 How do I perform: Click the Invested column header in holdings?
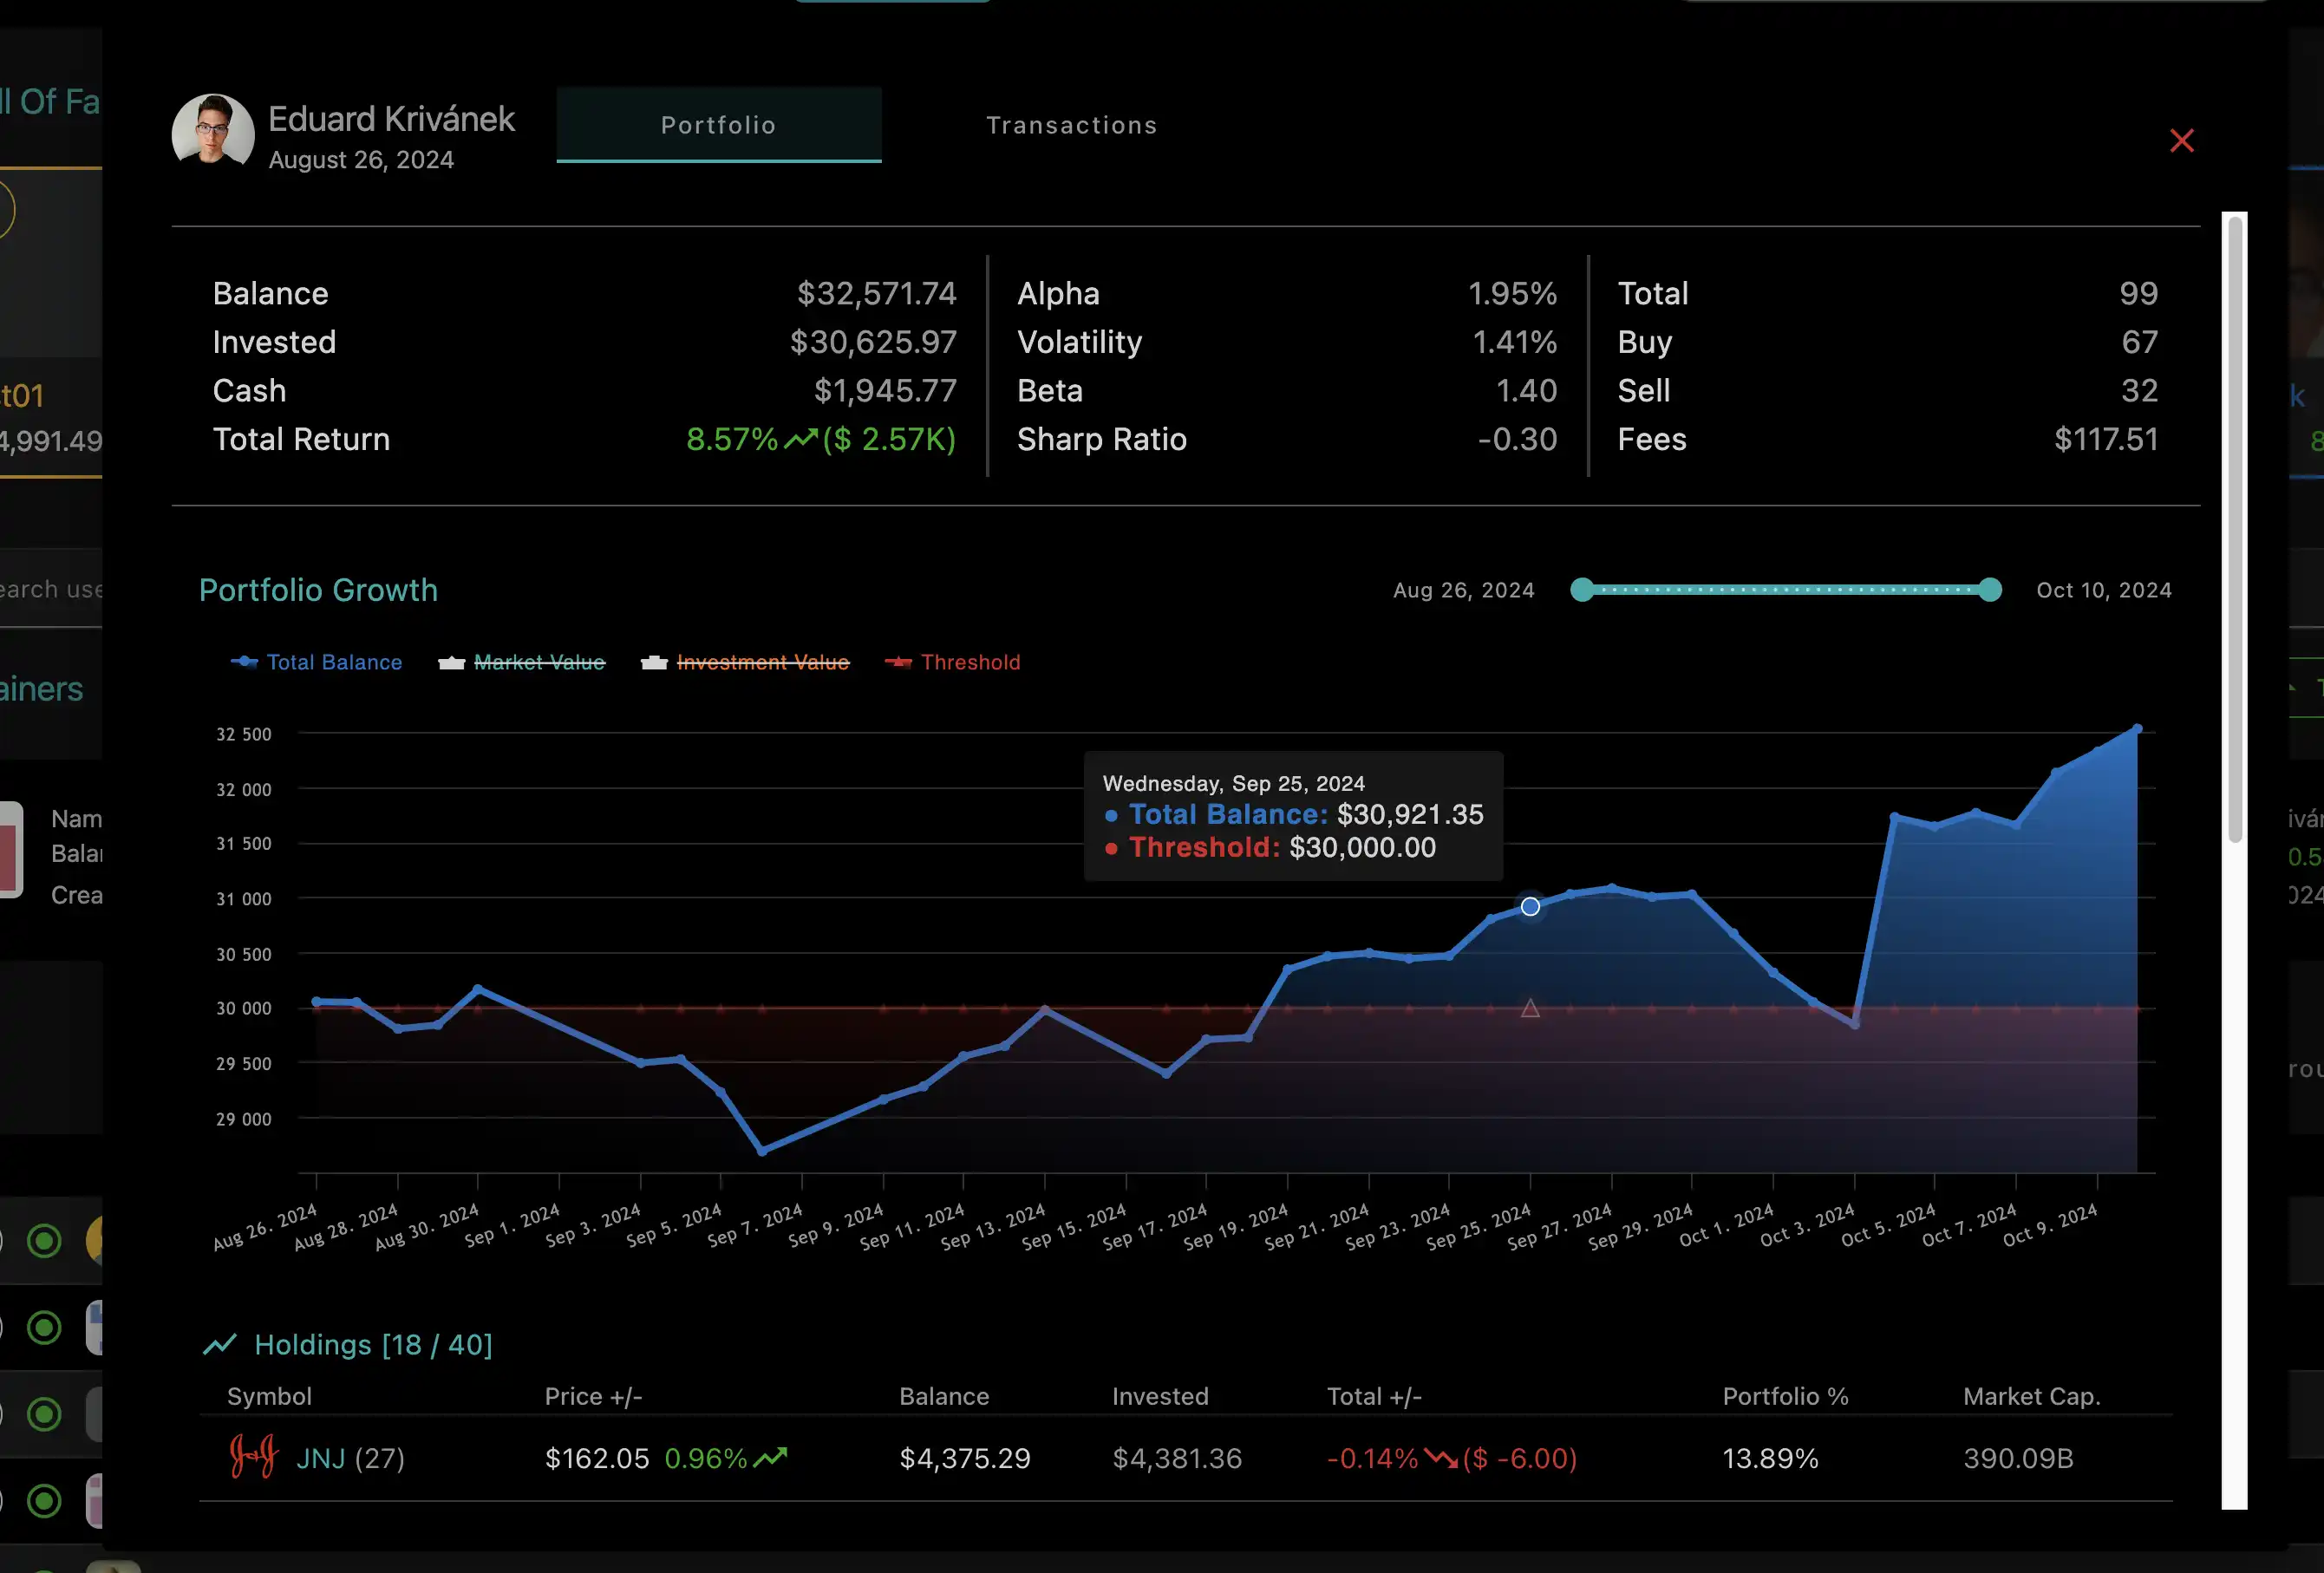tap(1160, 1396)
